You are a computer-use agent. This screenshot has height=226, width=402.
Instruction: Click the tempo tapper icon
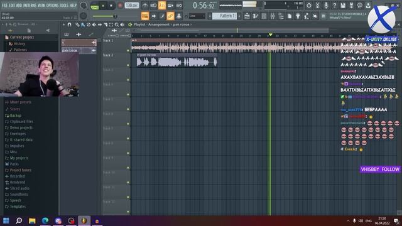pos(307,16)
